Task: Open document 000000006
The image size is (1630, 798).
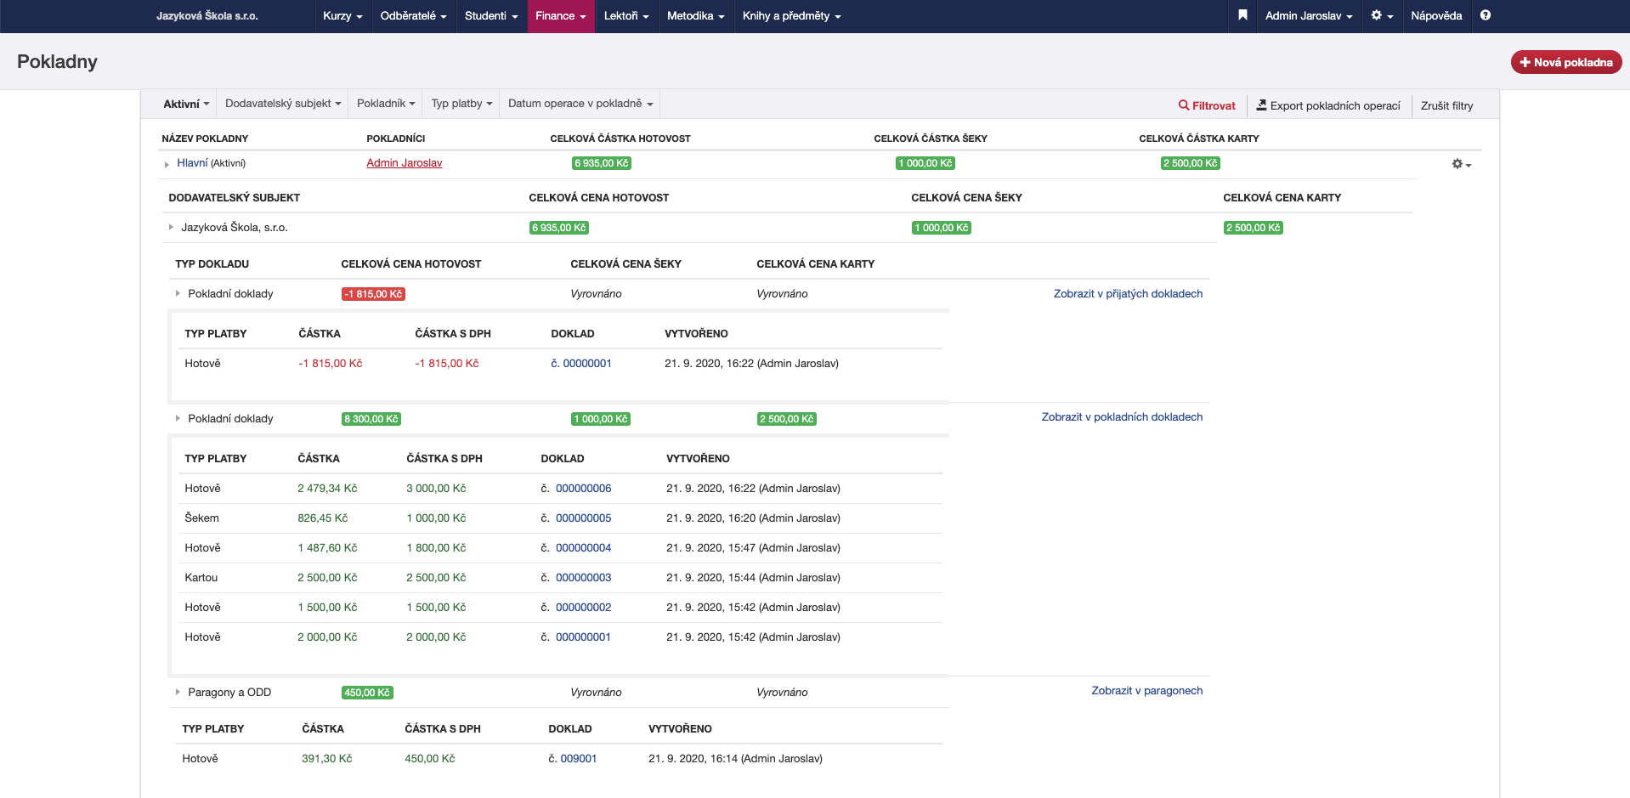Action: pos(584,489)
